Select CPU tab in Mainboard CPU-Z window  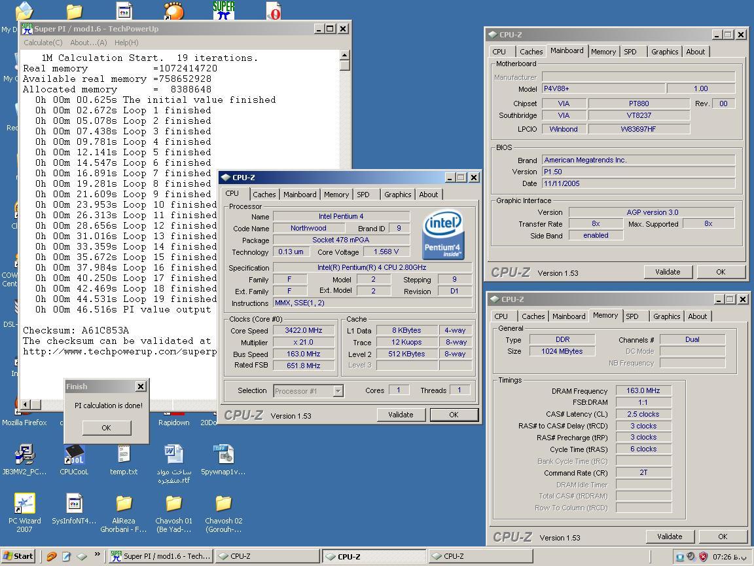pyautogui.click(x=499, y=52)
